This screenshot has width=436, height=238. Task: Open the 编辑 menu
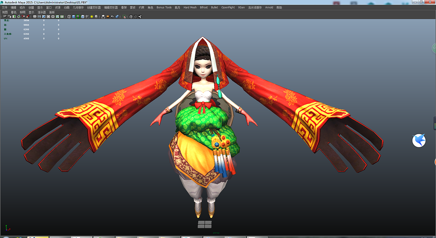pos(13,7)
